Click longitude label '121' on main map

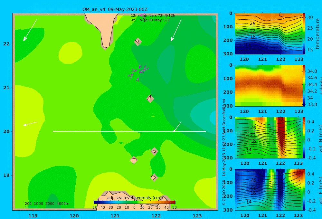115,216
